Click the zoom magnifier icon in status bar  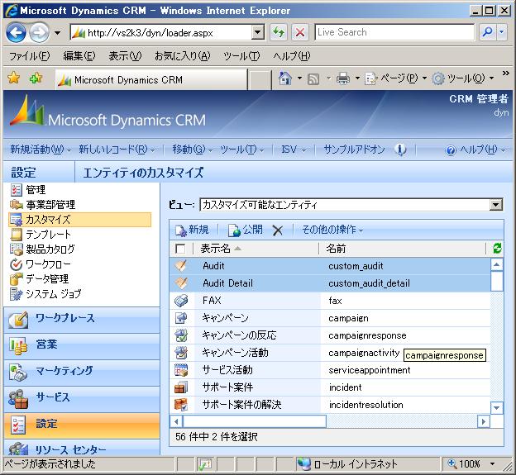[452, 463]
